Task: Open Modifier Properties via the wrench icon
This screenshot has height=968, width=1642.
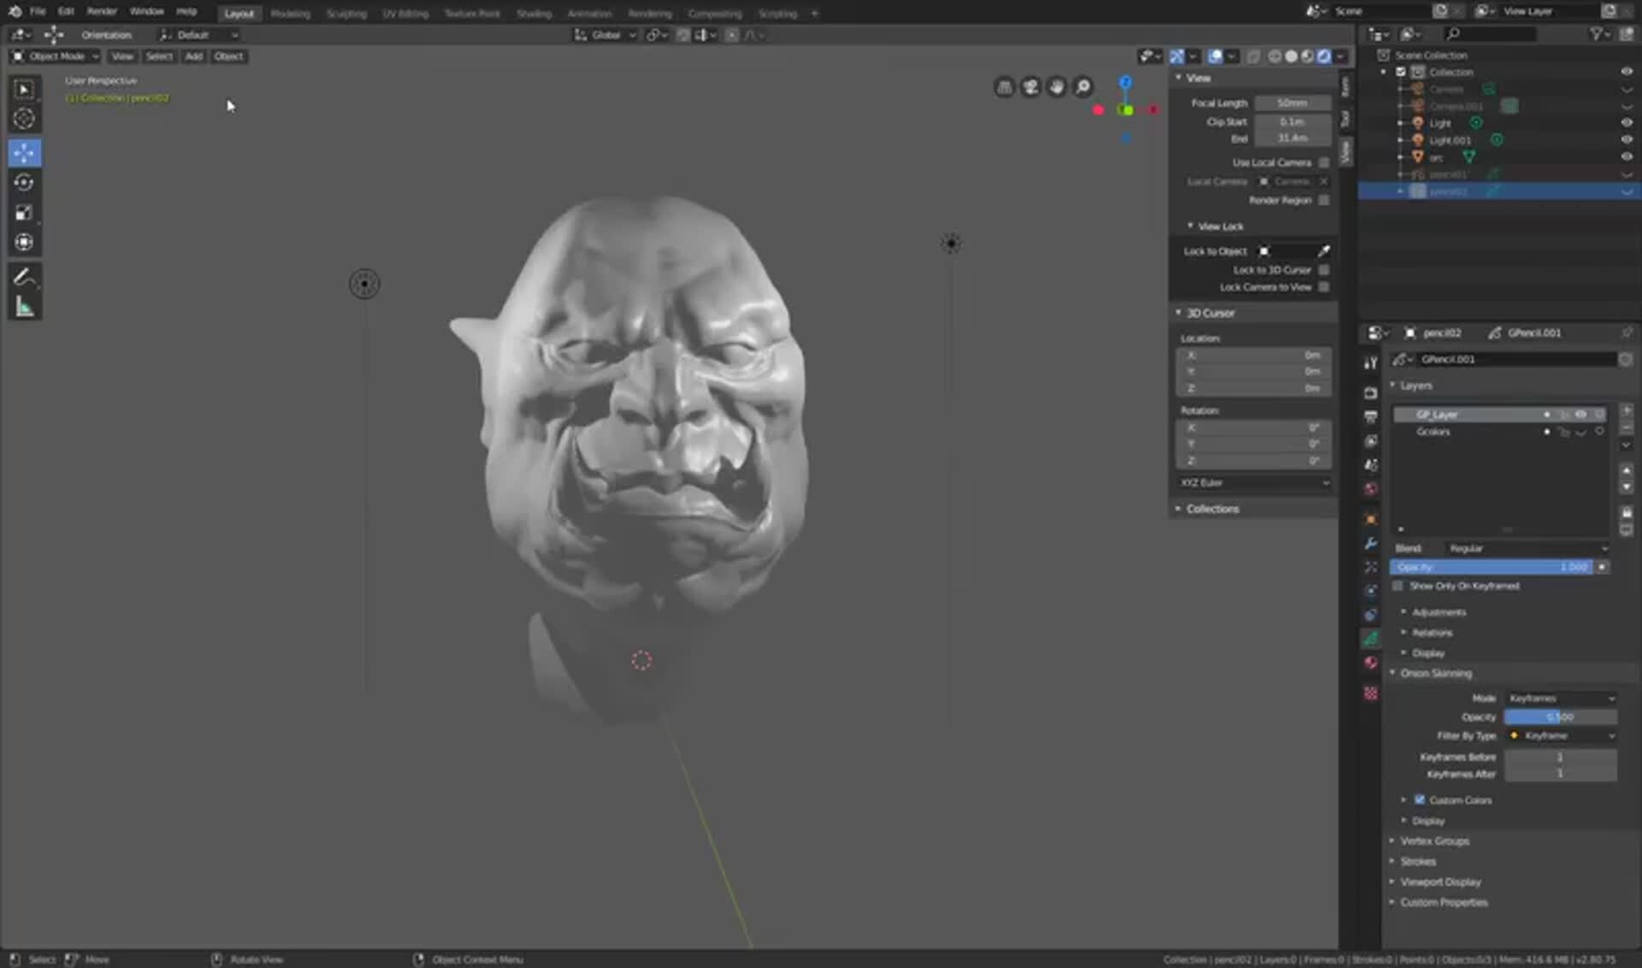Action: click(x=1370, y=543)
